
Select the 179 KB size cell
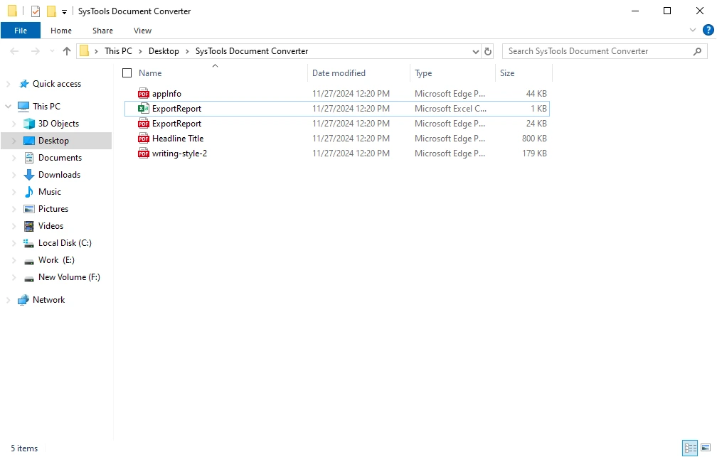click(x=534, y=153)
